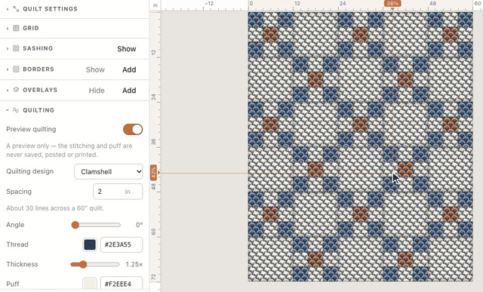Click the 0° angle value
Image resolution: width=483 pixels, height=292 pixels.
(x=139, y=225)
